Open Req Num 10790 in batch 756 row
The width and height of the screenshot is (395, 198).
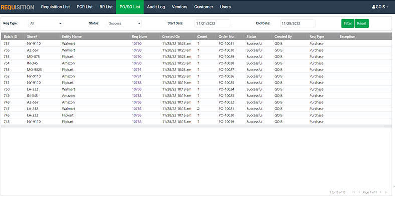click(x=137, y=50)
